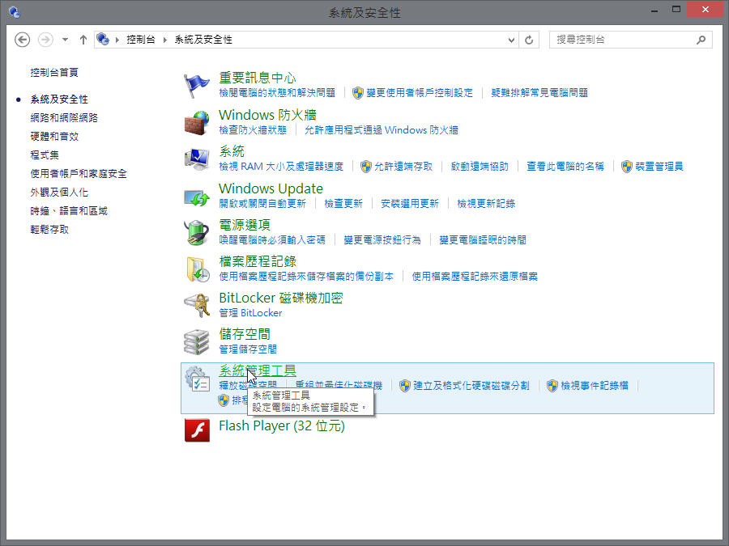729x546 pixels.
Task: Open the Windows 防火牆 heading
Action: [268, 114]
